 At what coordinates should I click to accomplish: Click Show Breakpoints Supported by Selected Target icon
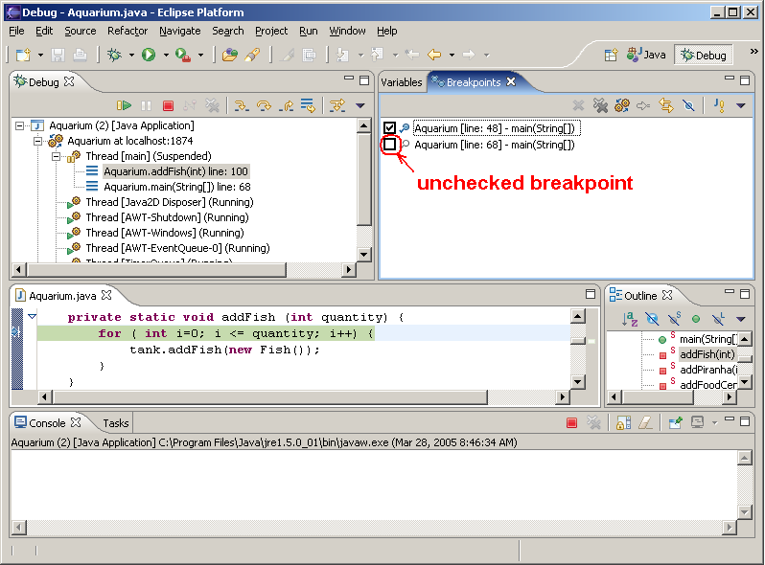(x=622, y=105)
